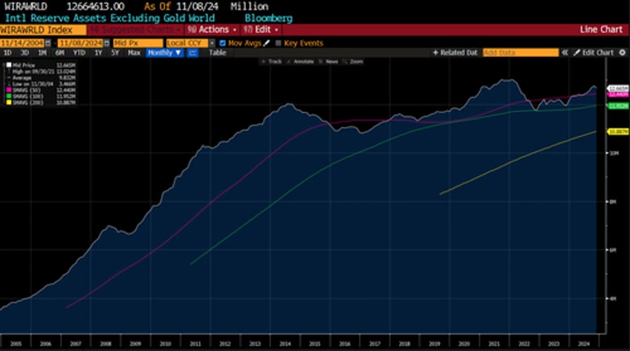Select the 1D range tab
Viewport: 630px width, 351px height.
[7, 53]
